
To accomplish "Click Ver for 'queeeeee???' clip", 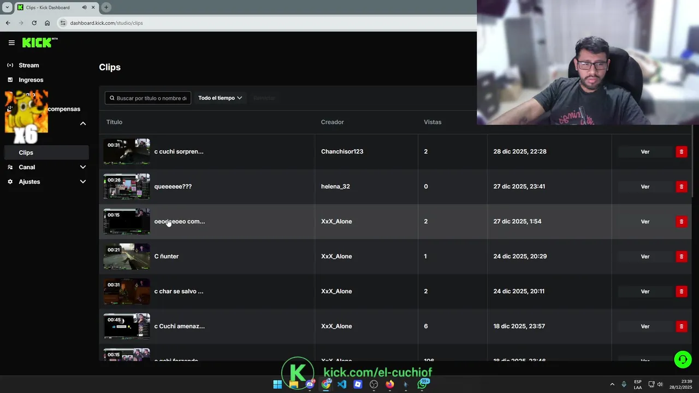I will pos(645,187).
